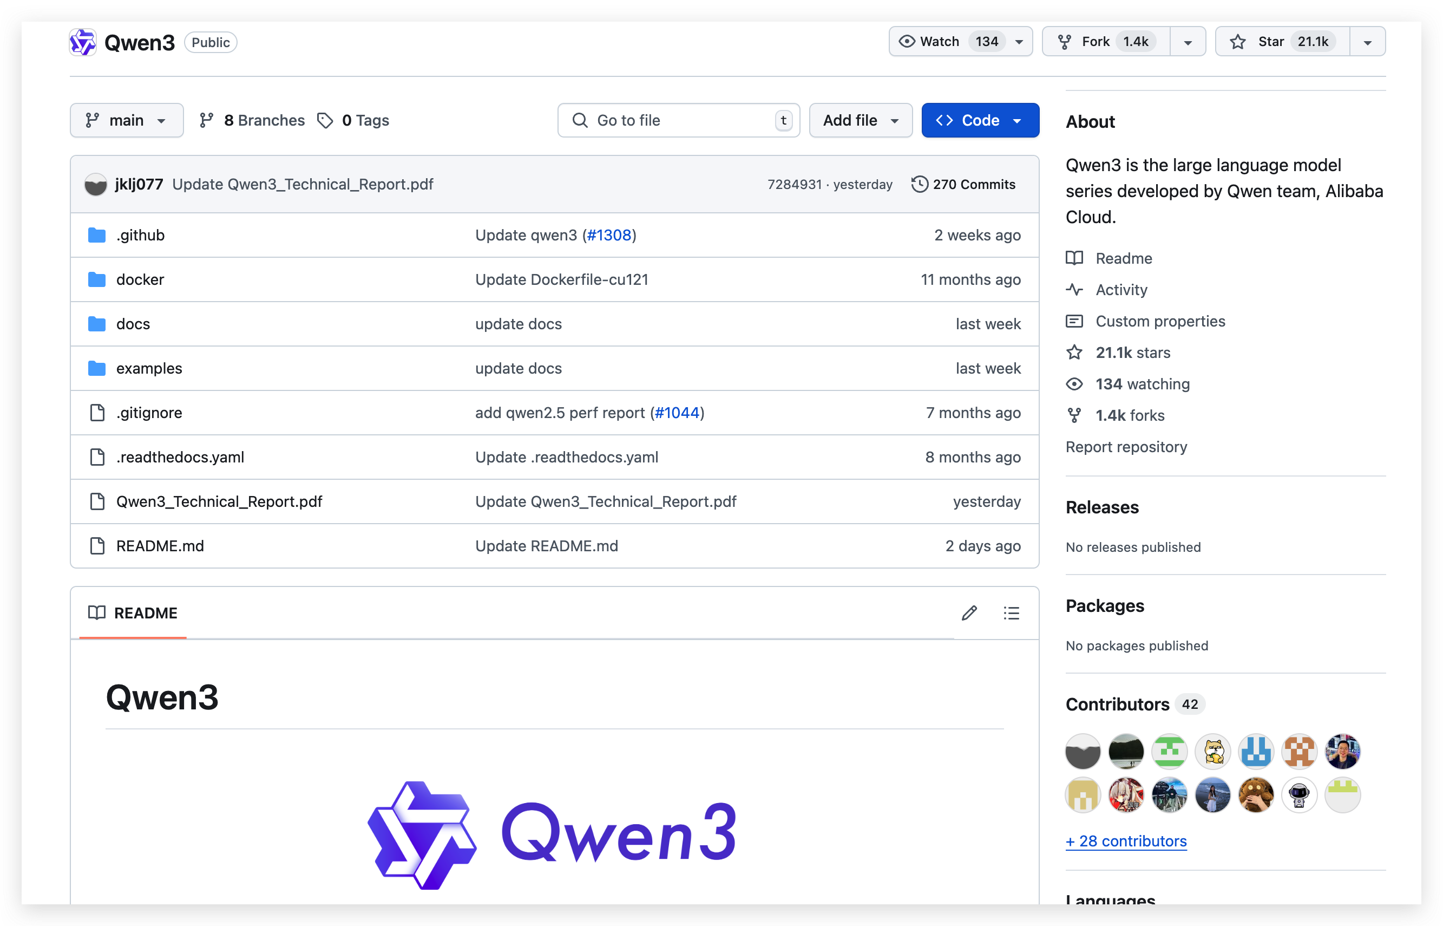The height and width of the screenshot is (926, 1443).
Task: Expand the Star lists dropdown arrow
Action: click(1367, 42)
